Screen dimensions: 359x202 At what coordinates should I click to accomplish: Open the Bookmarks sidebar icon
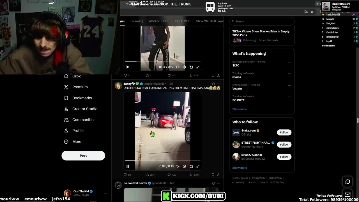[x=66, y=98]
